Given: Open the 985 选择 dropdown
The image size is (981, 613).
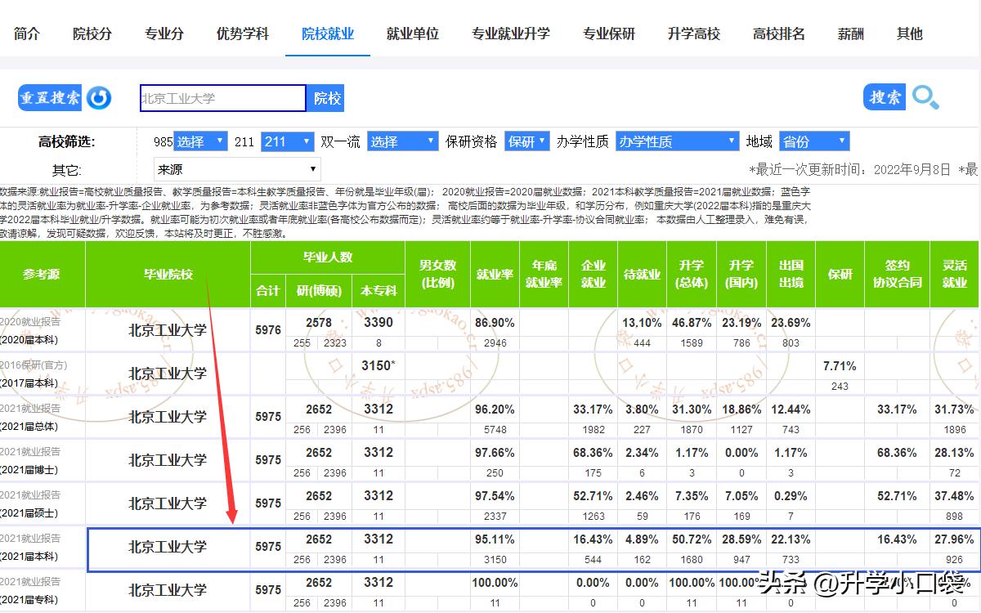Looking at the screenshot, I should pos(199,141).
